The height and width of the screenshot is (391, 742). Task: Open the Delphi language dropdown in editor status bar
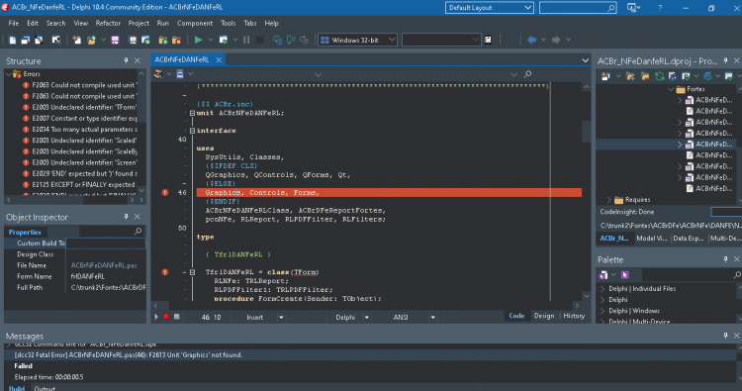366,317
